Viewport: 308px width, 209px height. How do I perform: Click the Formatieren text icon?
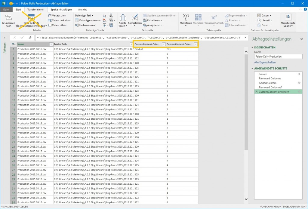point(134,17)
